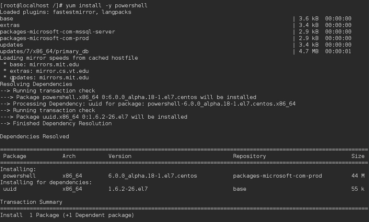Click the 4.7 MB download size
The width and height of the screenshot is (369, 222).
[x=308, y=51]
